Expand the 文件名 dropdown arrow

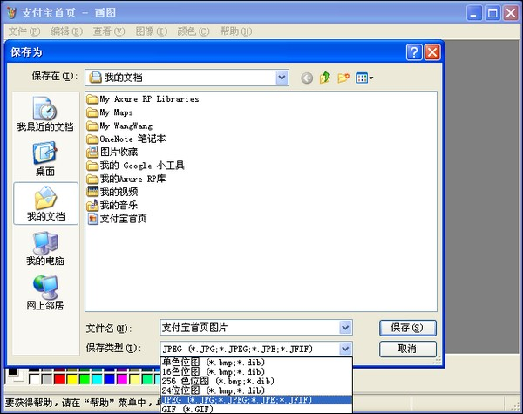[345, 328]
